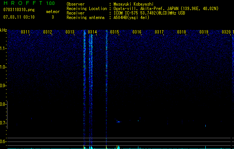The width and height of the screenshot is (234, 149).
Task: Click the 0318 time marker
Action: point(182,32)
